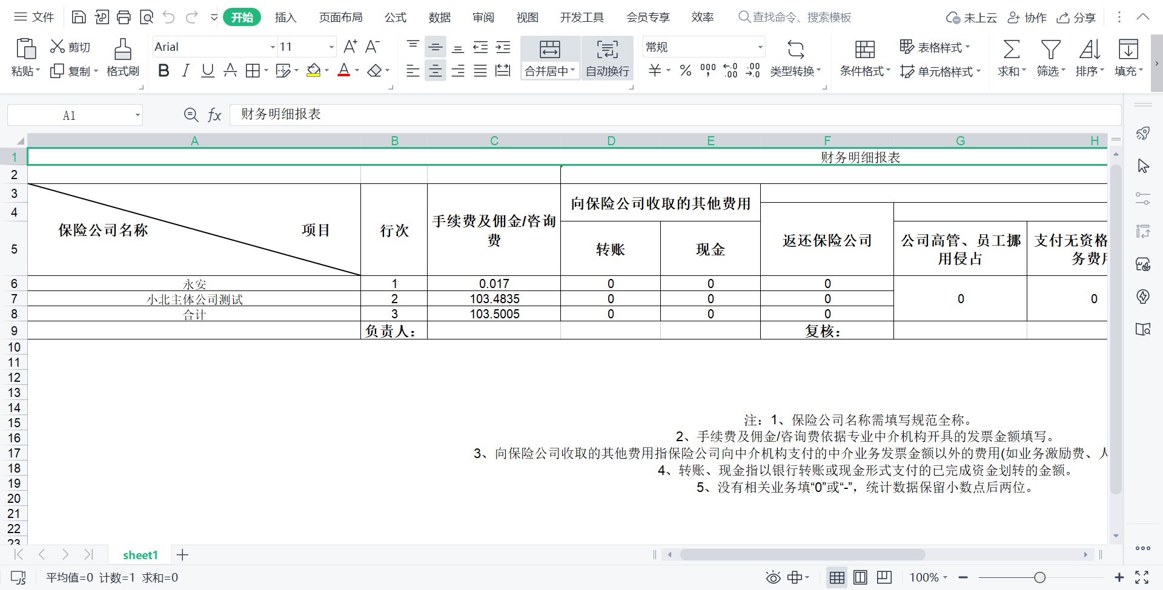This screenshot has width=1163, height=590.
Task: Add a new sheet with plus button
Action: point(182,554)
